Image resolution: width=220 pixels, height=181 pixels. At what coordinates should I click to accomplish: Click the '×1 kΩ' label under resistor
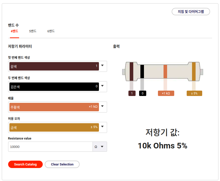point(166,93)
